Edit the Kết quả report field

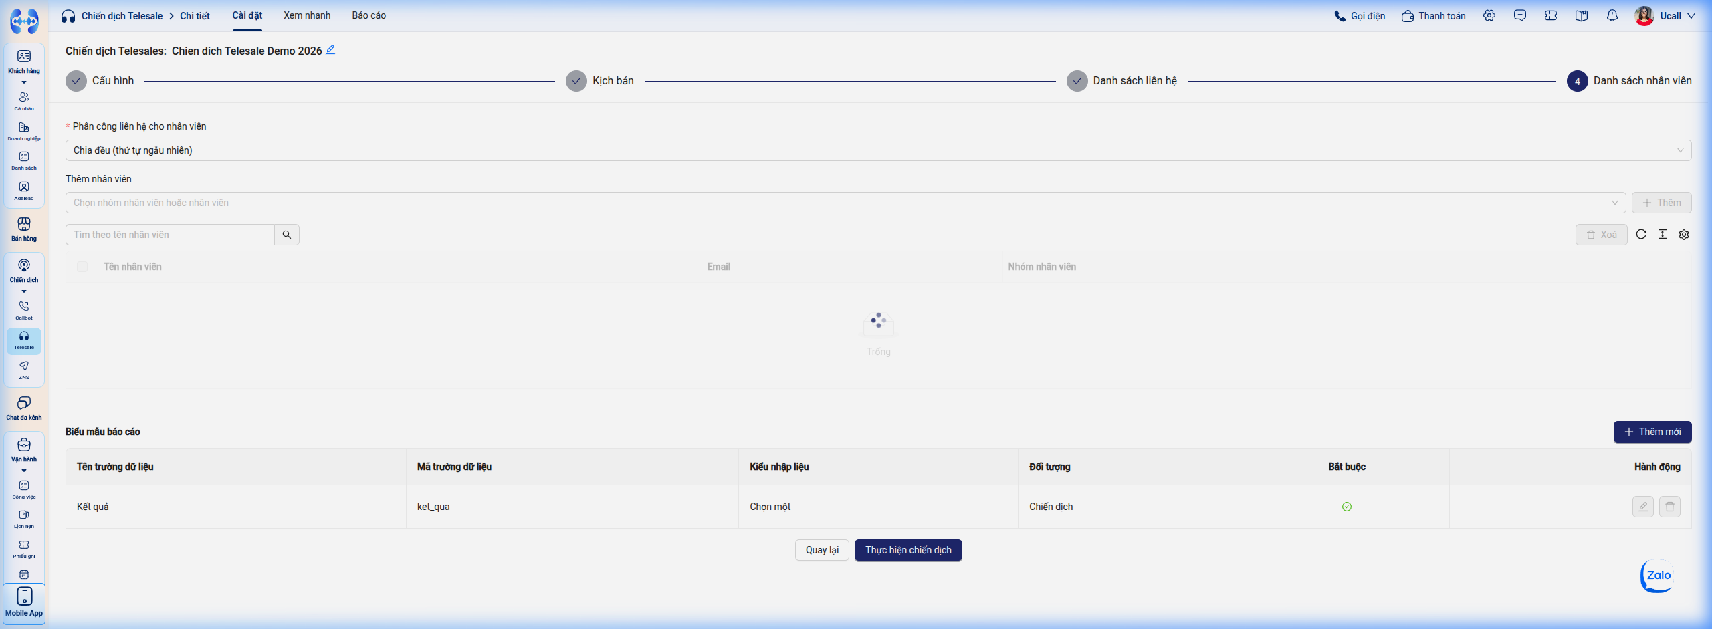pyautogui.click(x=1643, y=507)
